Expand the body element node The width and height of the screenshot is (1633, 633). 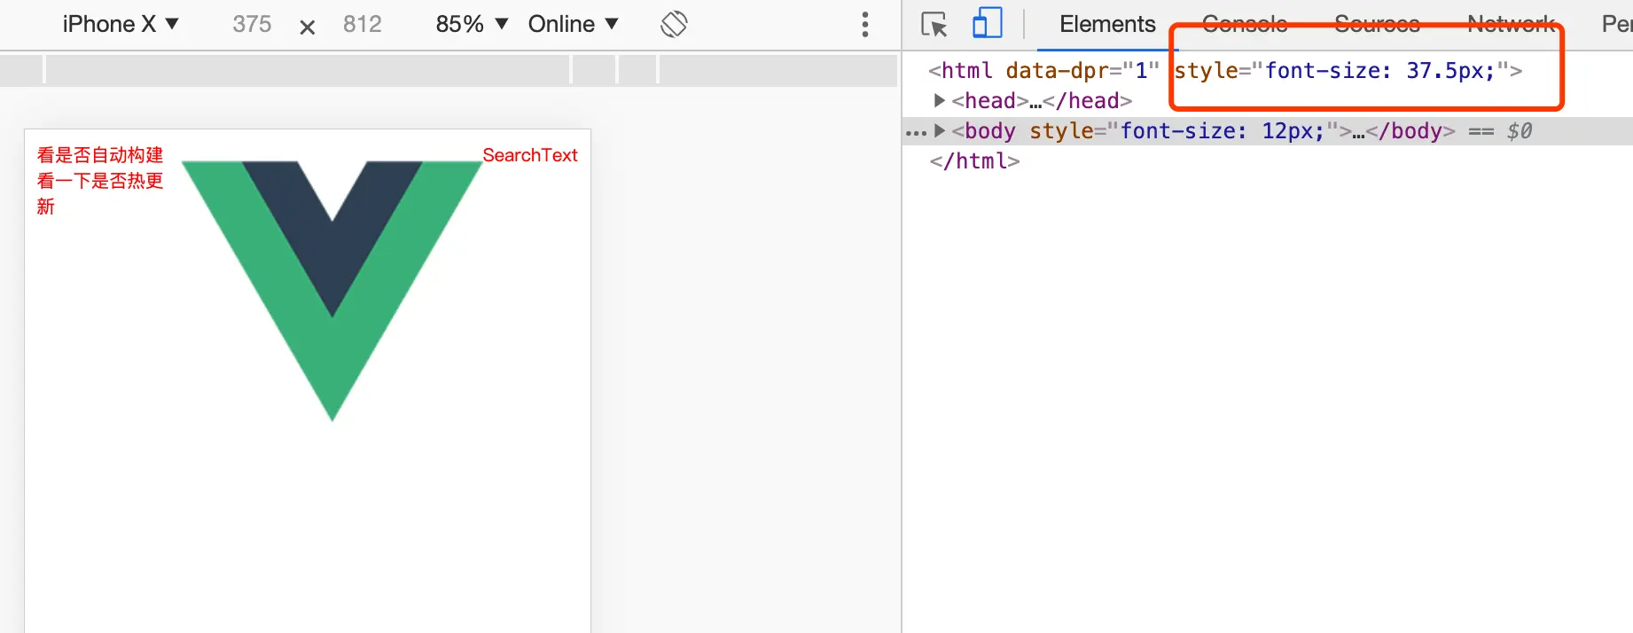[940, 130]
